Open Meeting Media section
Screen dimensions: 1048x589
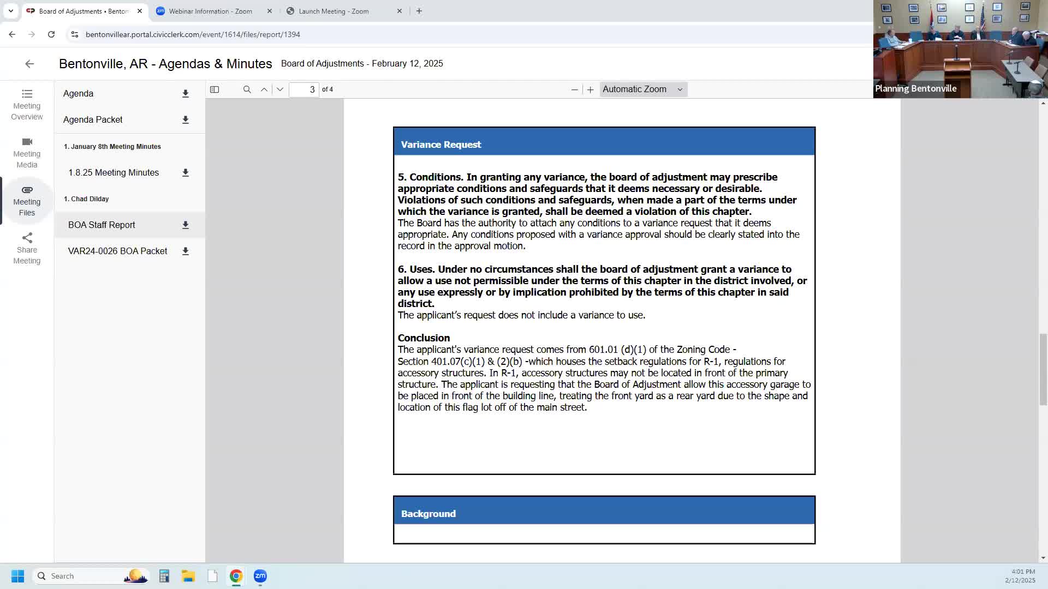pyautogui.click(x=27, y=153)
